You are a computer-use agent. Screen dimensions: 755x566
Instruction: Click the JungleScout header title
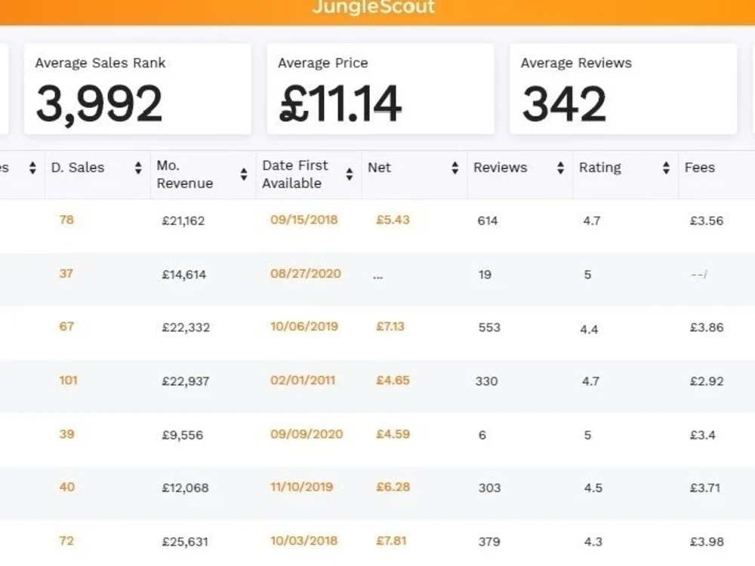click(374, 8)
